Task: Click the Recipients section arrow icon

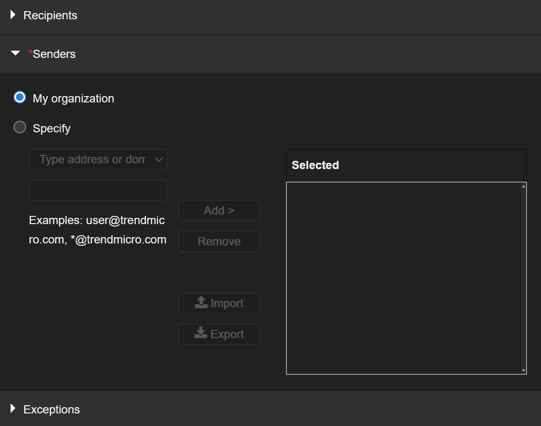Action: pos(13,15)
